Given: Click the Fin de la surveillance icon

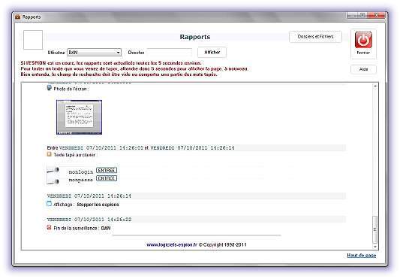Looking at the screenshot, I should pyautogui.click(x=50, y=227).
